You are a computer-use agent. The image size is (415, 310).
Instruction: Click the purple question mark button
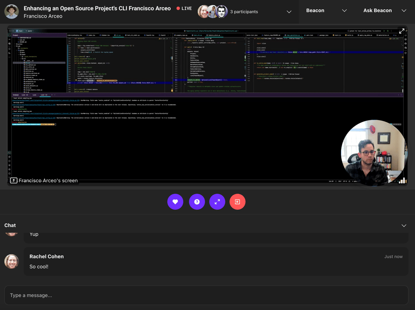click(x=197, y=202)
